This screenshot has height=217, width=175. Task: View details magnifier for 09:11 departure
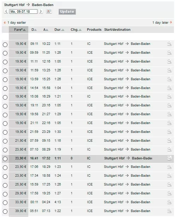pos(169,43)
